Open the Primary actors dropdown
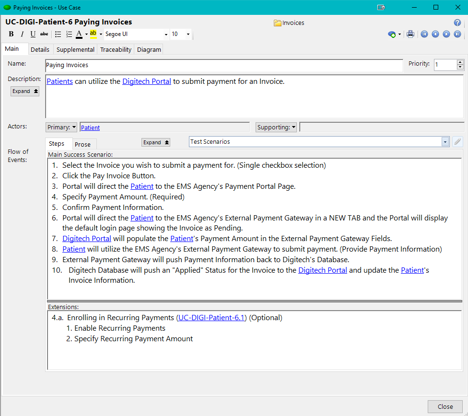The image size is (468, 416). (61, 127)
